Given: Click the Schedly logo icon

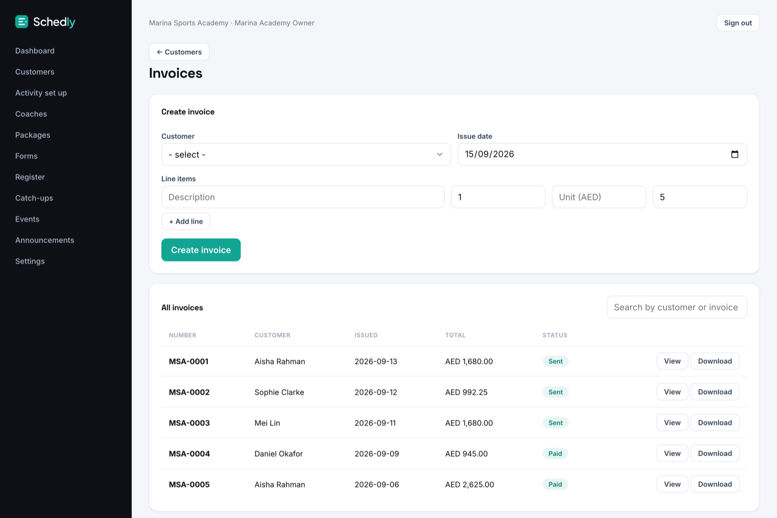Looking at the screenshot, I should click(x=21, y=22).
